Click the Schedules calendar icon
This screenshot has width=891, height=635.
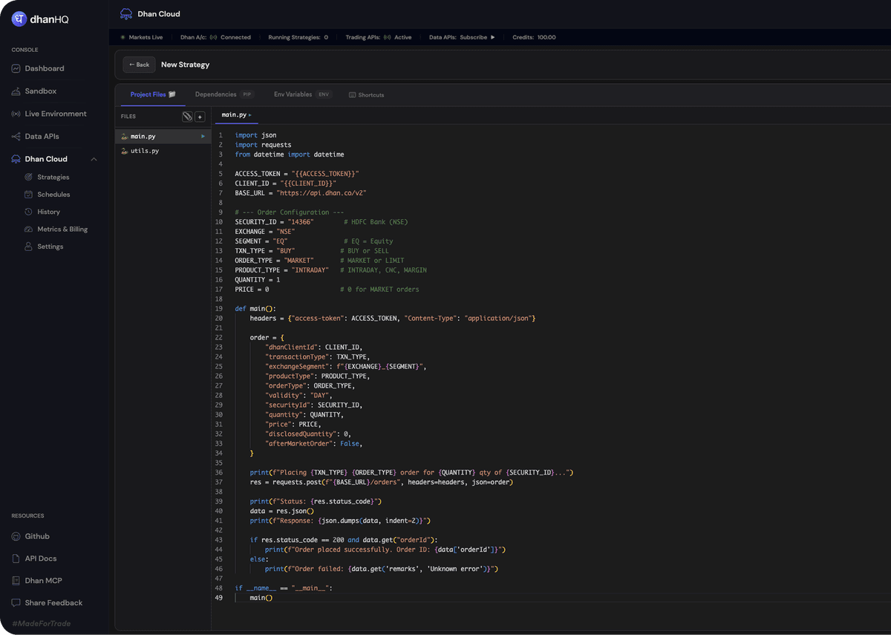tap(29, 195)
